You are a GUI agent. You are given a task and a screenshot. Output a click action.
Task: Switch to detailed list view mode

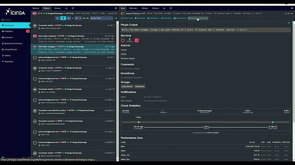point(68,18)
